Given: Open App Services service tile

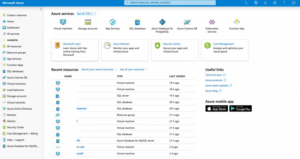Looking at the screenshot, I should (112, 25).
